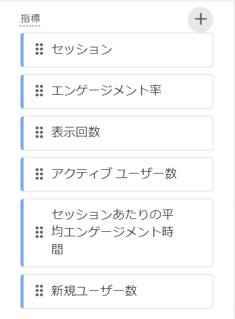Click the drag handle beside アクティブ ユーザー数
This screenshot has height=319, width=235.
click(39, 174)
